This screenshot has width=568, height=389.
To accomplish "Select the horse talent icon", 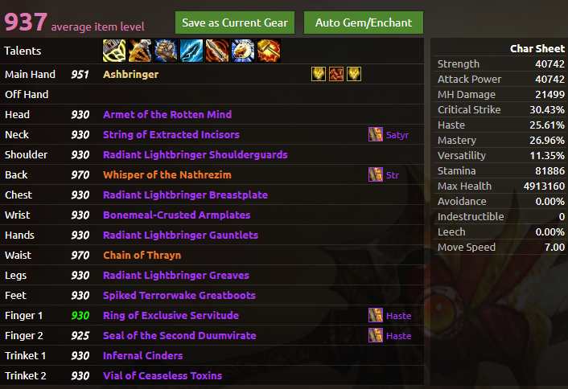I will click(242, 51).
